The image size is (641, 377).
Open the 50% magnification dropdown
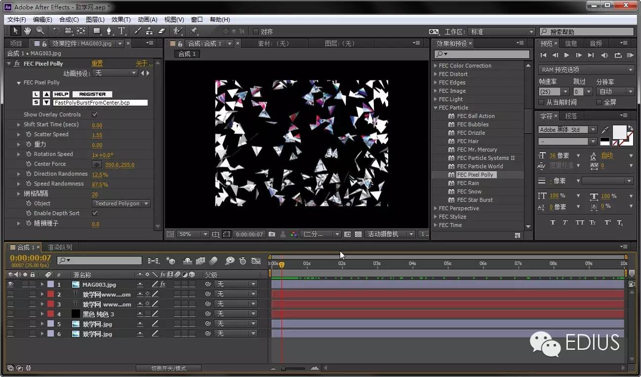[x=193, y=234]
